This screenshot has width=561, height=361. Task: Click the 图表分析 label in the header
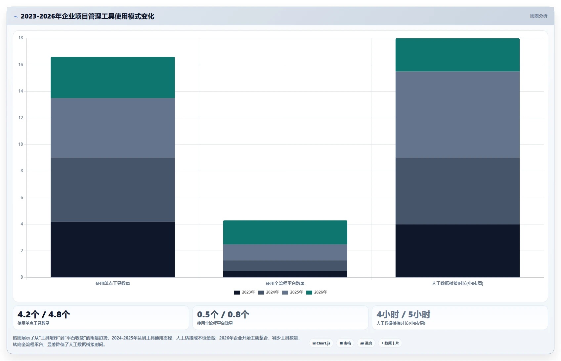[539, 16]
